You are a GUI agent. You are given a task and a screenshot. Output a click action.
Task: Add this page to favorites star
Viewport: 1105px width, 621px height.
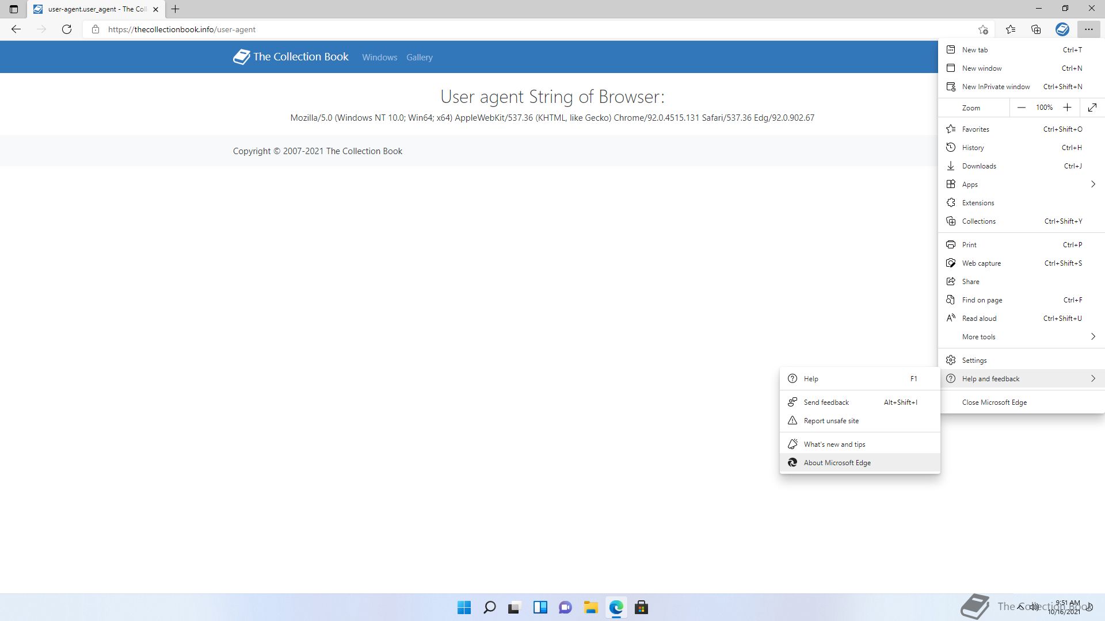click(983, 29)
